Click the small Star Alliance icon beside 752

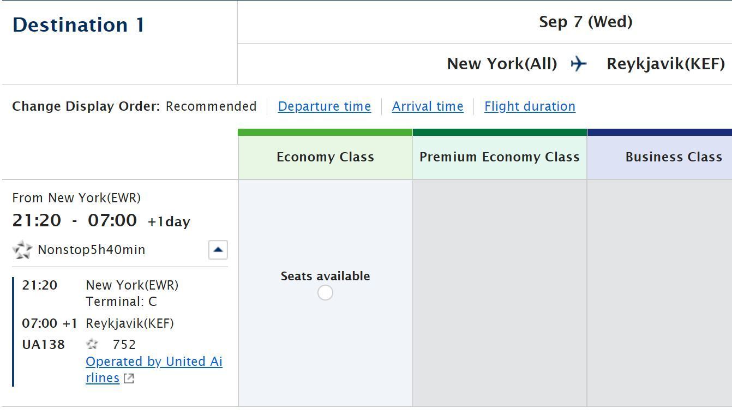click(92, 344)
